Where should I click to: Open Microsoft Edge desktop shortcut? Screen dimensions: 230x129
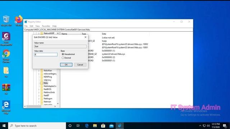click(6, 107)
